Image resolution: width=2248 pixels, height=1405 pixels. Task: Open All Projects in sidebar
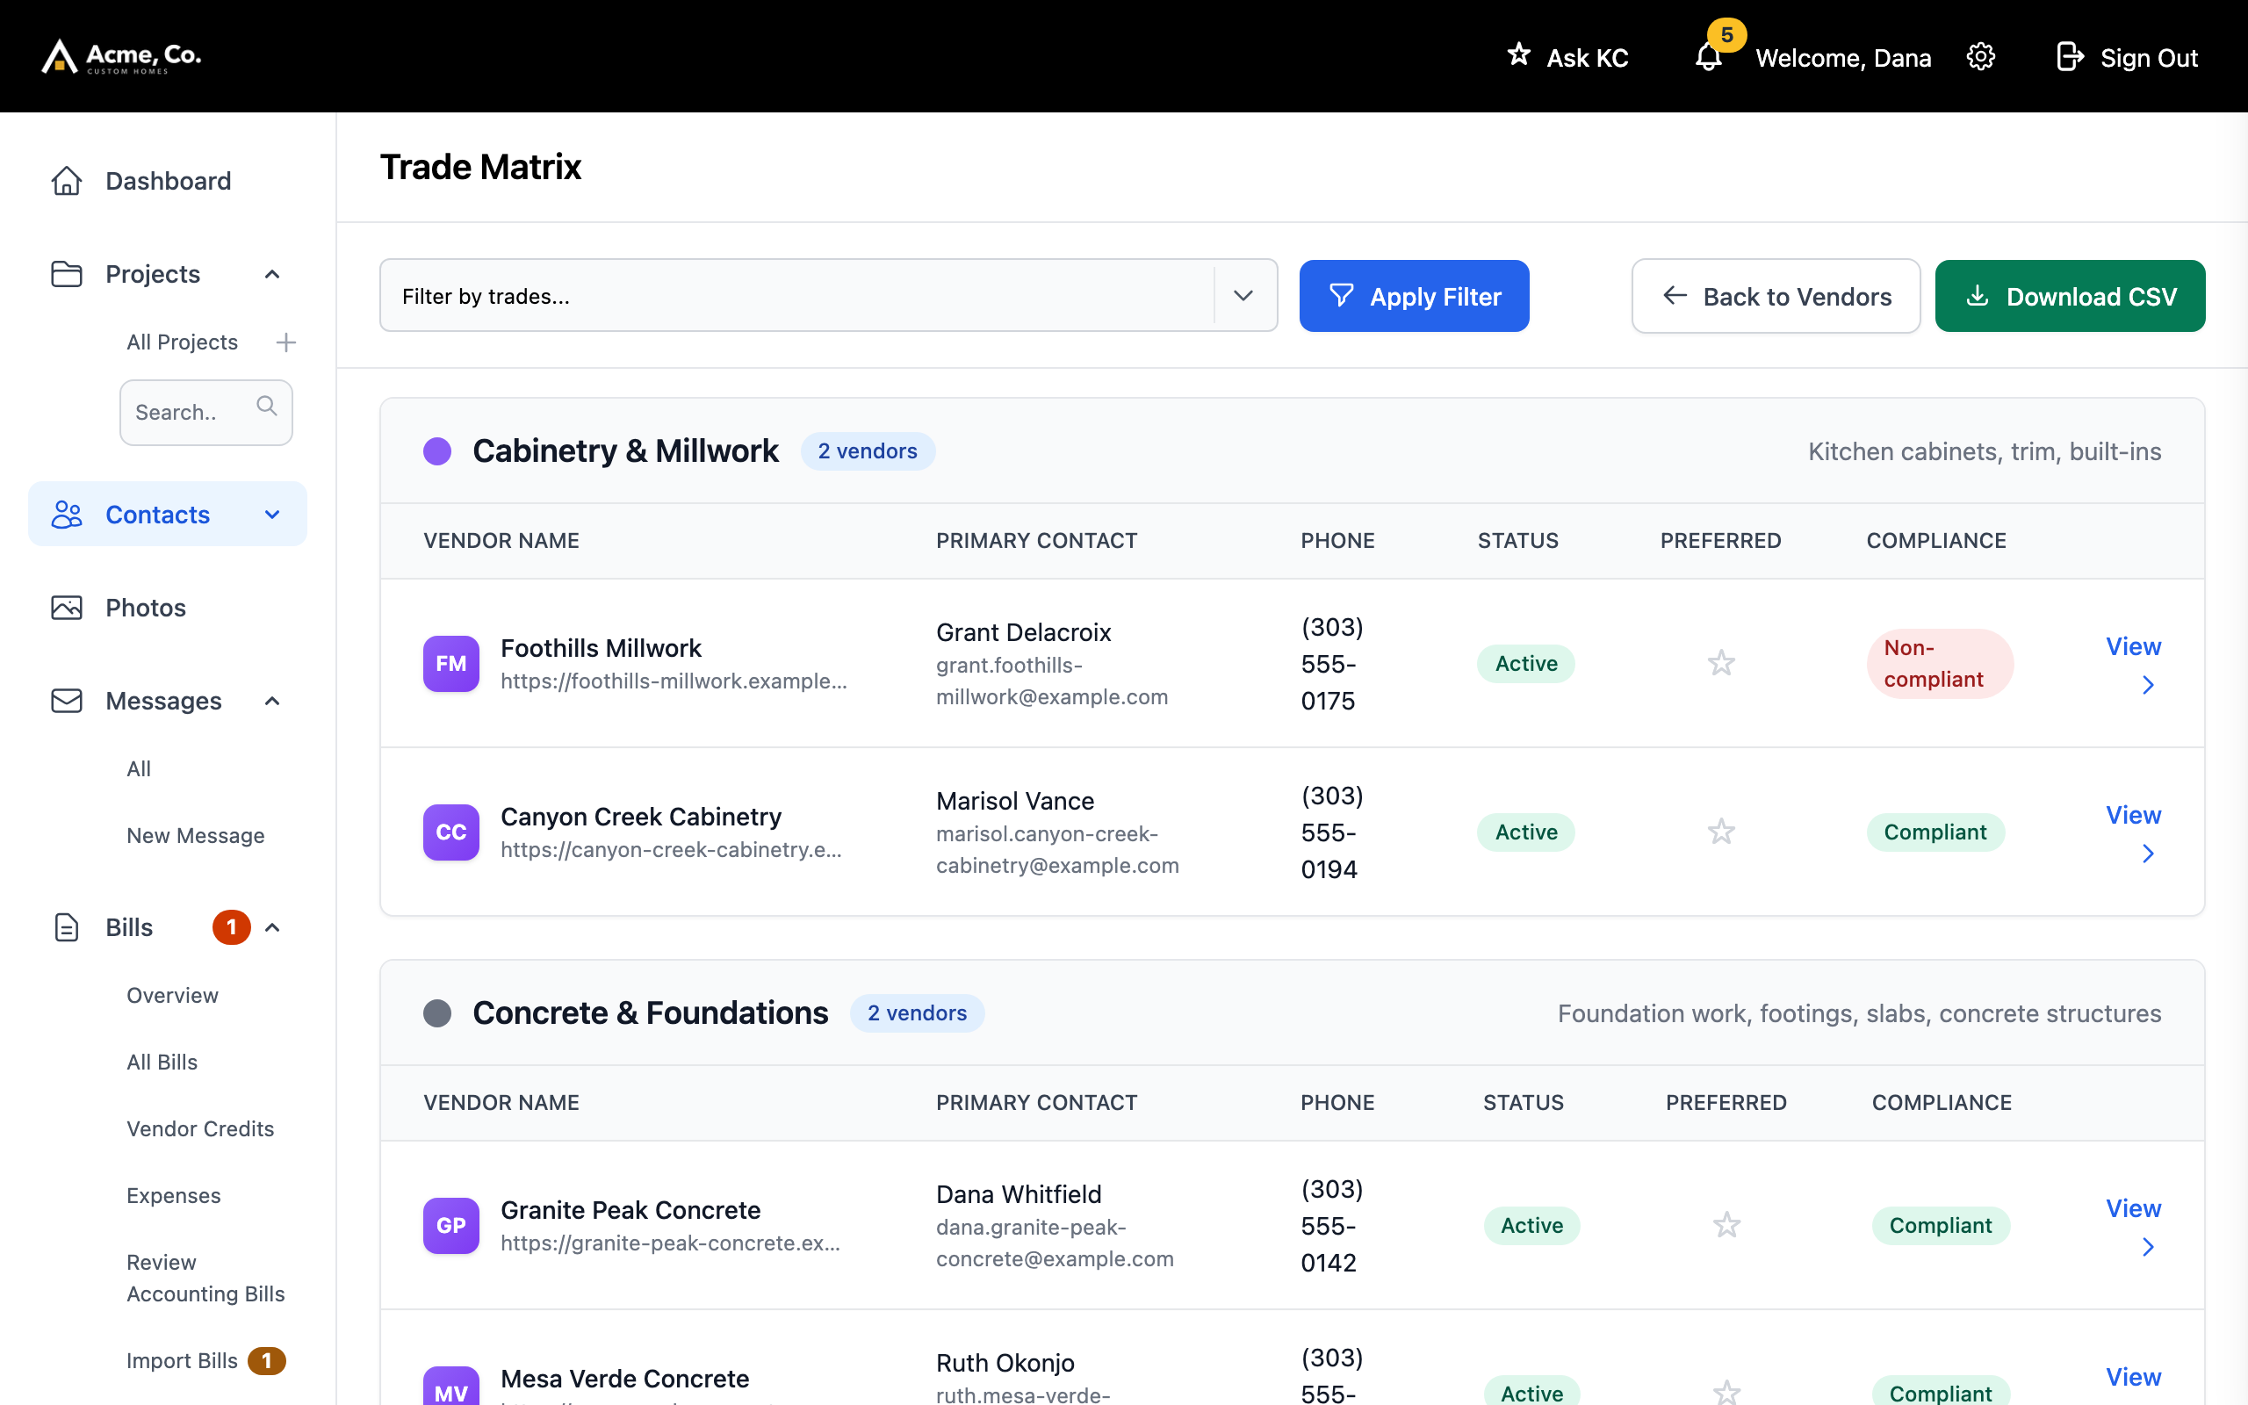pos(182,342)
